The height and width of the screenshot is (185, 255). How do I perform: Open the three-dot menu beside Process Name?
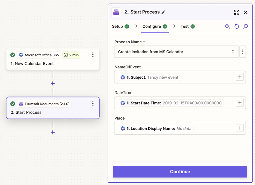pos(243,52)
